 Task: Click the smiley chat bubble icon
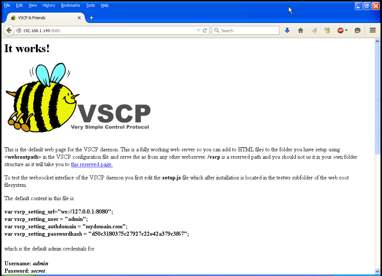(x=358, y=31)
